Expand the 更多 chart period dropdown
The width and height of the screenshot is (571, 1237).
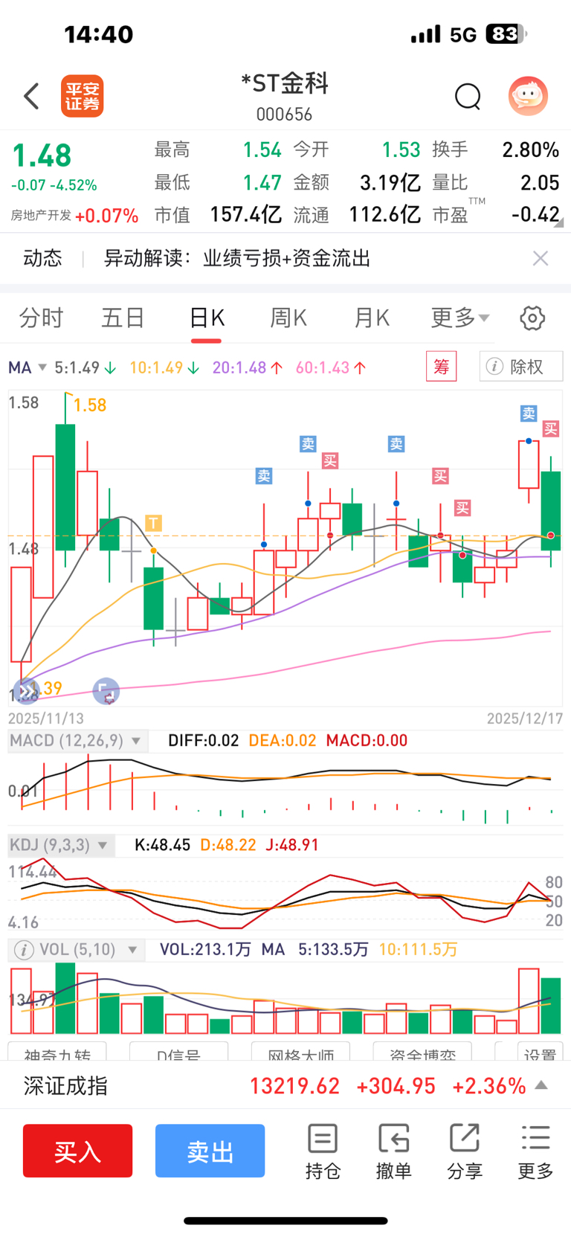[x=460, y=318]
